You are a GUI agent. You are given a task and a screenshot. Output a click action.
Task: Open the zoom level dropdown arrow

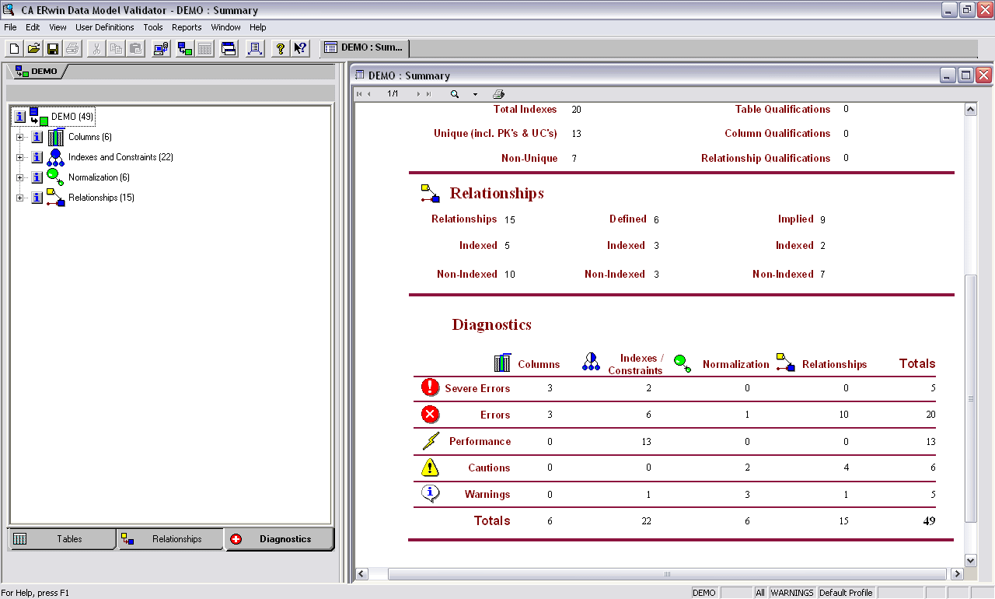[475, 94]
